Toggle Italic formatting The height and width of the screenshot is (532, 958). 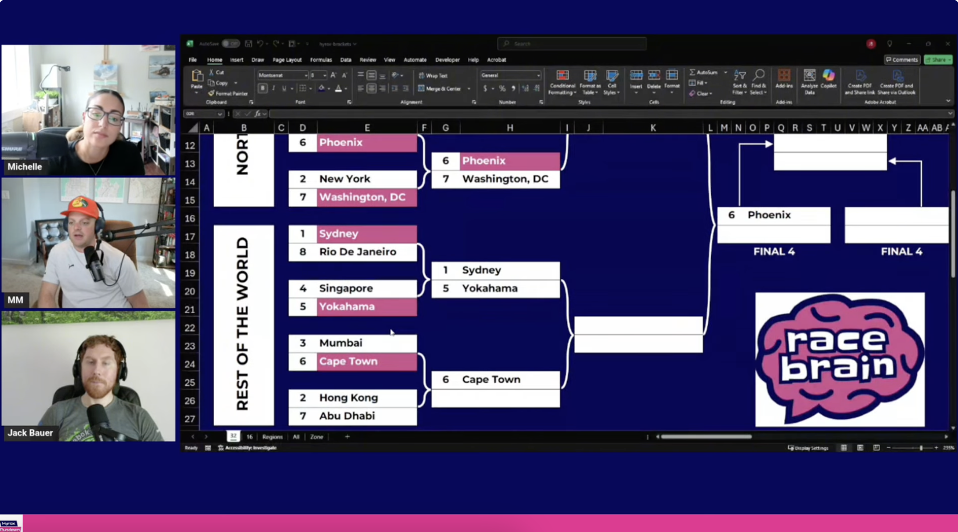274,88
